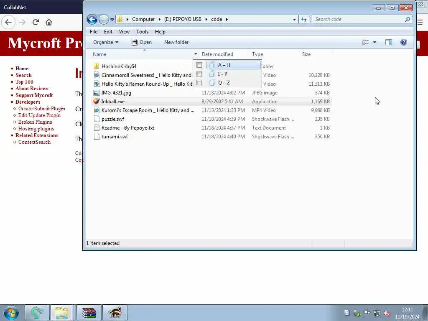This screenshot has height=321, width=428.
Task: Click the magnifier icon in the search box
Action: pyautogui.click(x=408, y=19)
